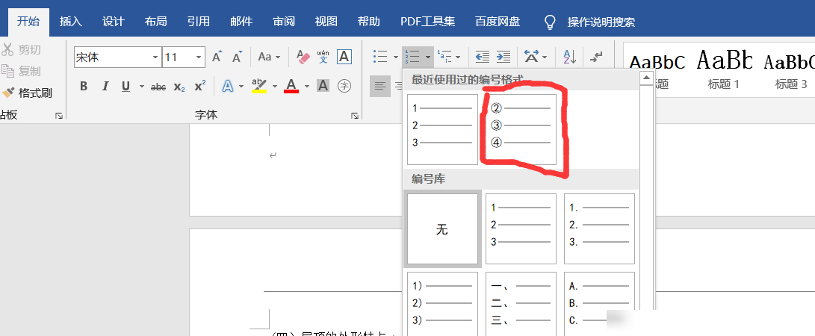
Task: Switch to the 布局 ribbon tab
Action: point(156,22)
